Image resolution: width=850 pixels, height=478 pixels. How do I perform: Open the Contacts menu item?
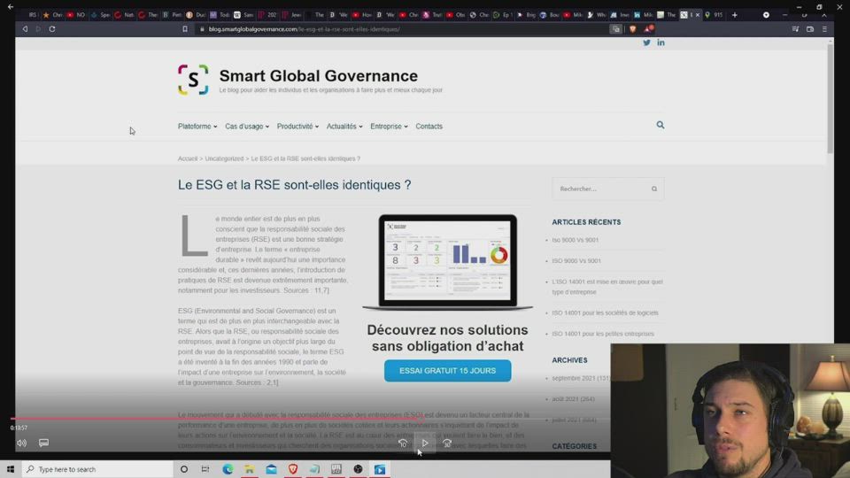click(x=429, y=127)
